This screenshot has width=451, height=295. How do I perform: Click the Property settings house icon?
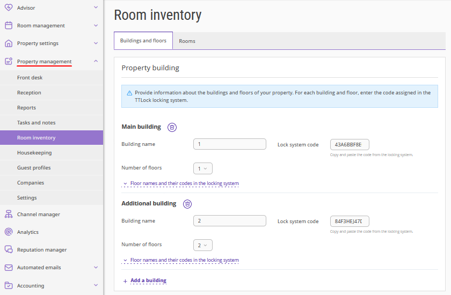pyautogui.click(x=9, y=43)
